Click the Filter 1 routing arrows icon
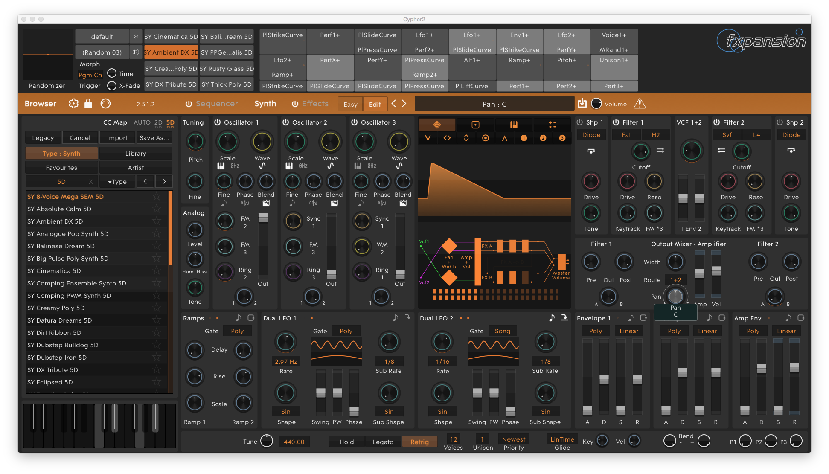This screenshot has height=474, width=829. tap(660, 150)
